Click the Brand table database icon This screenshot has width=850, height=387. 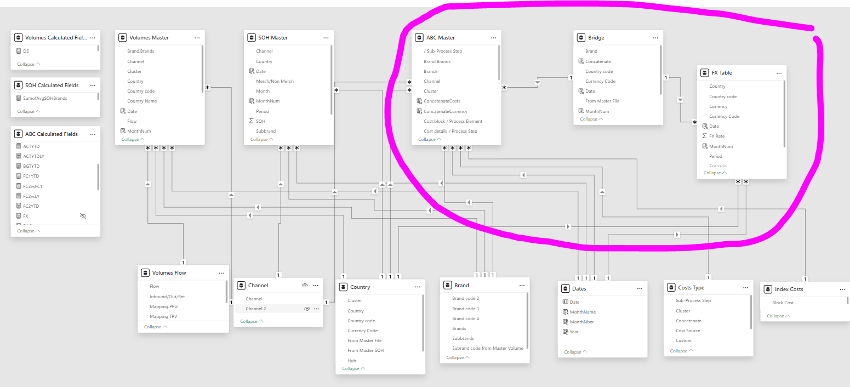pyautogui.click(x=448, y=286)
